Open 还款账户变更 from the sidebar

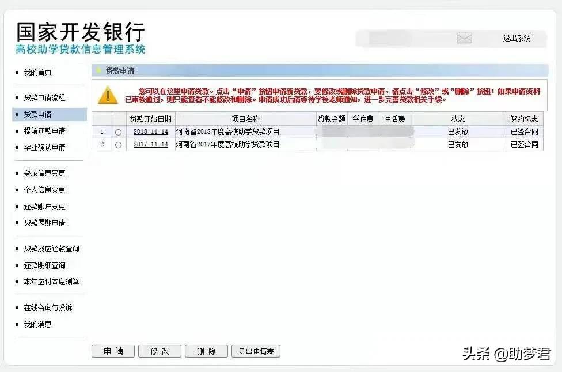(44, 206)
